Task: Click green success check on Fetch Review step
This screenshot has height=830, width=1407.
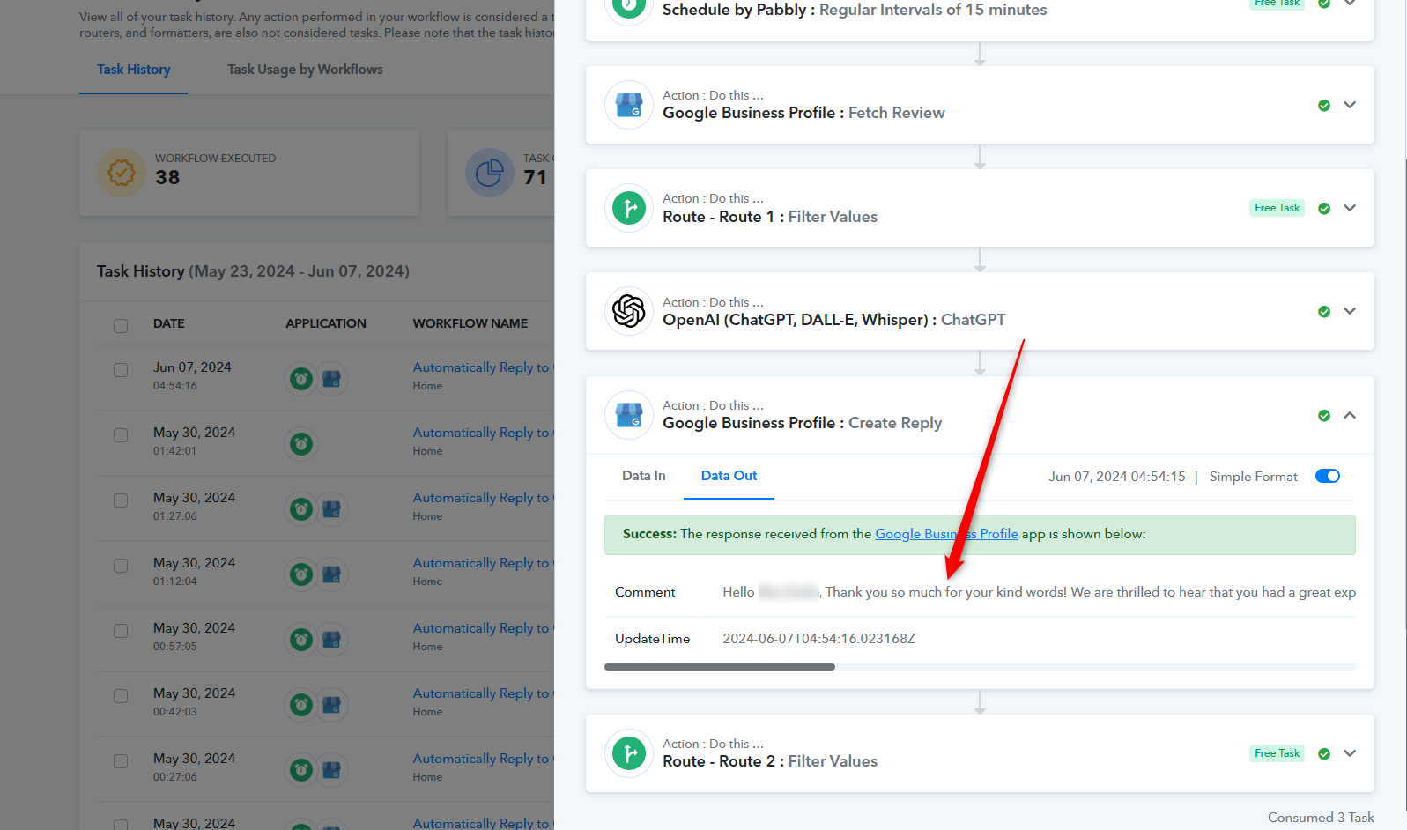Action: (1324, 106)
